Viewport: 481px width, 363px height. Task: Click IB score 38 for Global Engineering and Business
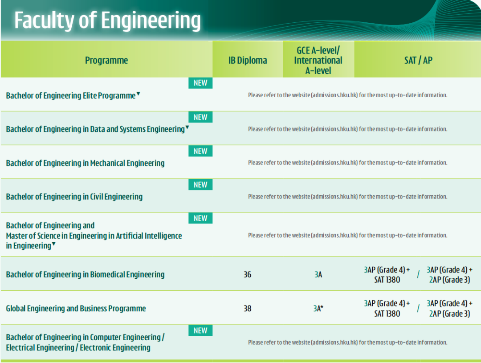[248, 308]
